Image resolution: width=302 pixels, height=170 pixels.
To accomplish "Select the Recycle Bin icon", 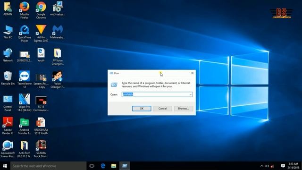I will (x=8, y=78).
